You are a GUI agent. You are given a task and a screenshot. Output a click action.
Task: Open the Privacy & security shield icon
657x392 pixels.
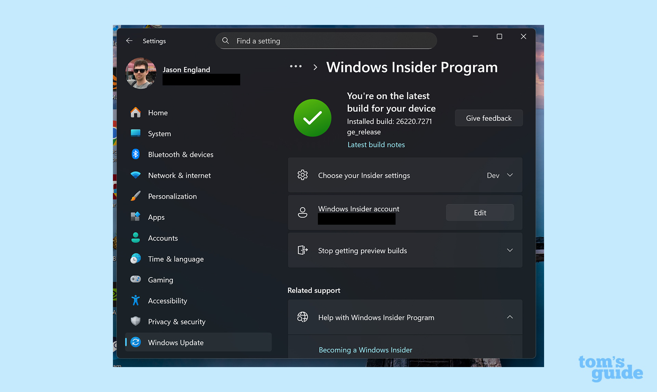pos(136,321)
